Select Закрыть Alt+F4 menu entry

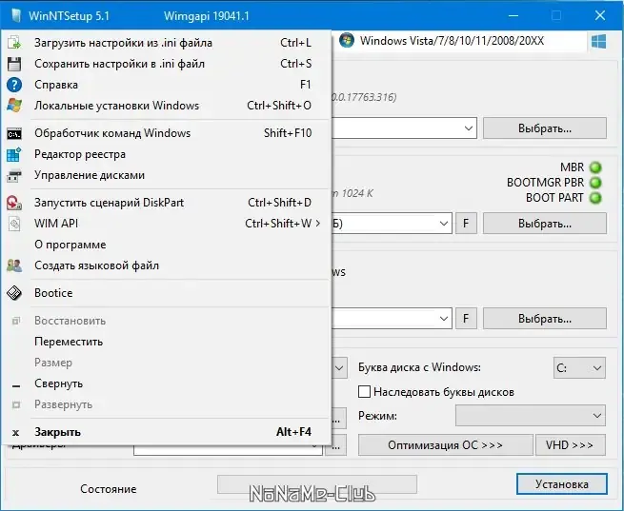167,432
